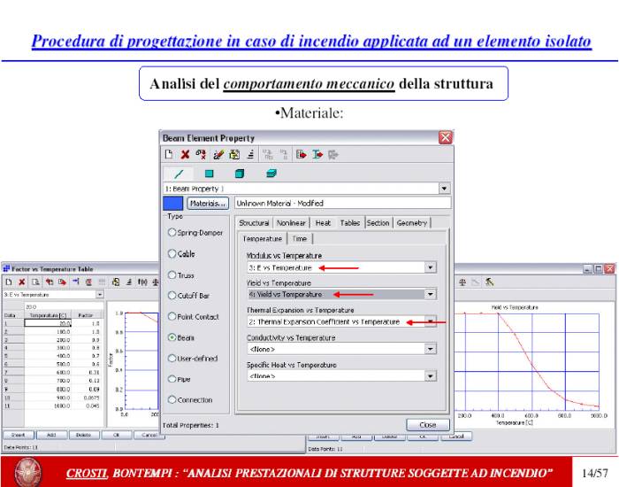The width and height of the screenshot is (619, 487).
Task: Choose the Truss type option
Action: pyautogui.click(x=173, y=274)
